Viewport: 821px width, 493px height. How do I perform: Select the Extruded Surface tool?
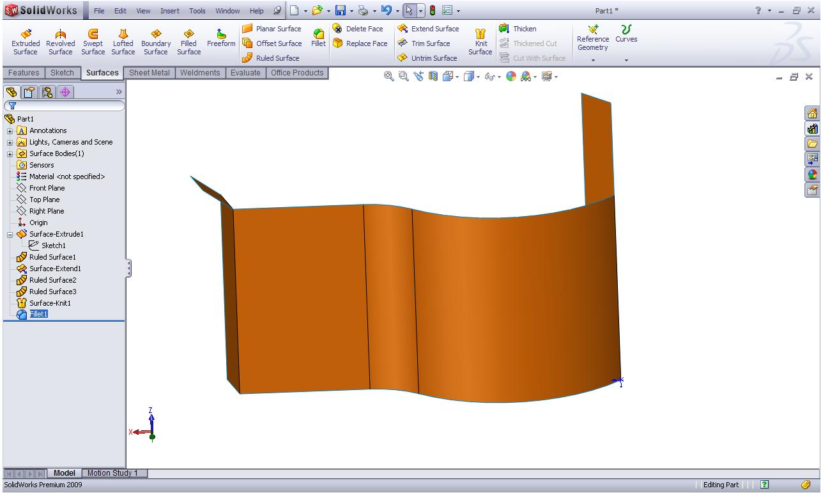[x=26, y=42]
